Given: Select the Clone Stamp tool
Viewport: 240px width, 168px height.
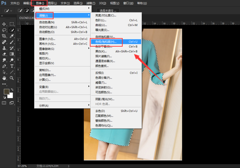Looking at the screenshot, I should point(4,48).
